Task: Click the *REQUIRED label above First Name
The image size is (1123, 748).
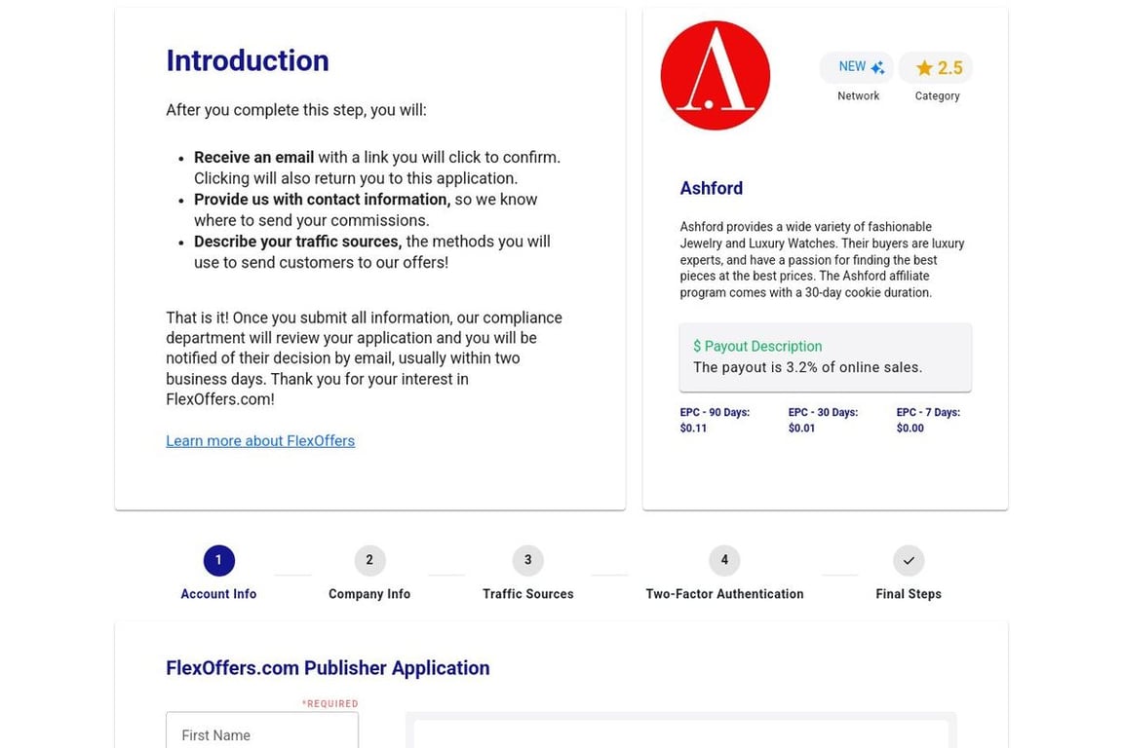Action: (330, 703)
